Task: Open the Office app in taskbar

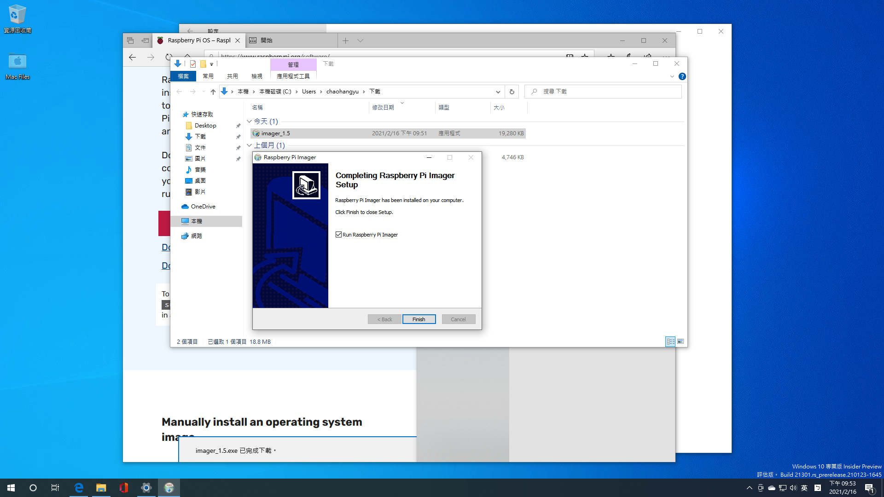Action: coord(123,488)
